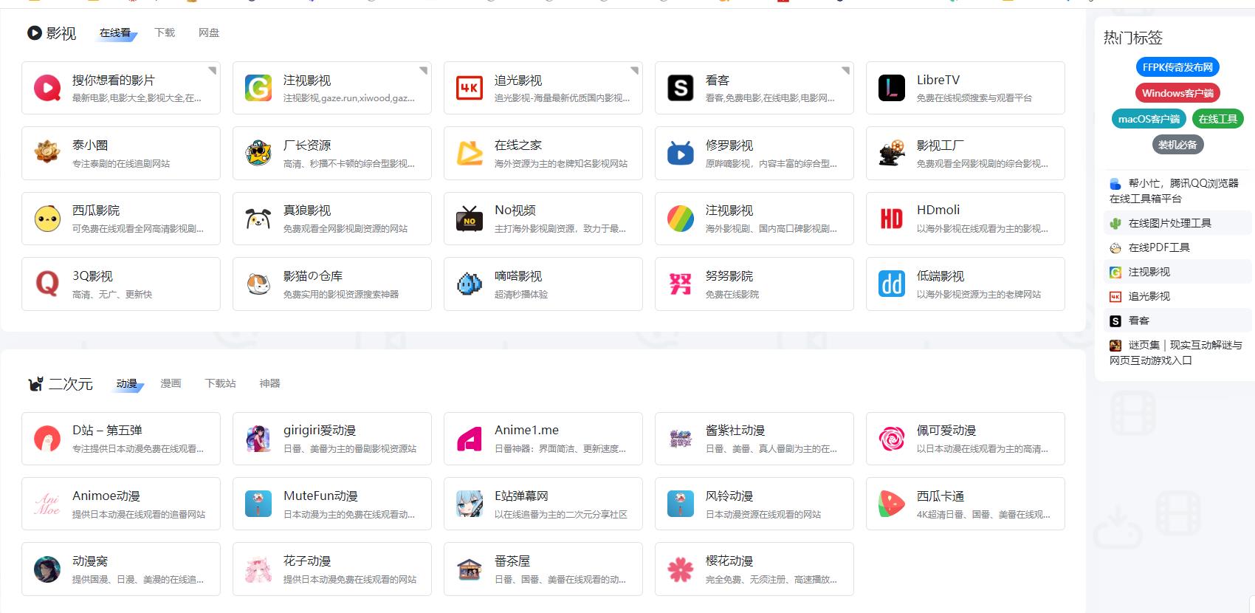Click the 3Q影视 red Q icon
This screenshot has width=1255, height=613.
pyautogui.click(x=47, y=284)
